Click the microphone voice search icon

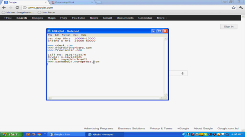(183, 73)
